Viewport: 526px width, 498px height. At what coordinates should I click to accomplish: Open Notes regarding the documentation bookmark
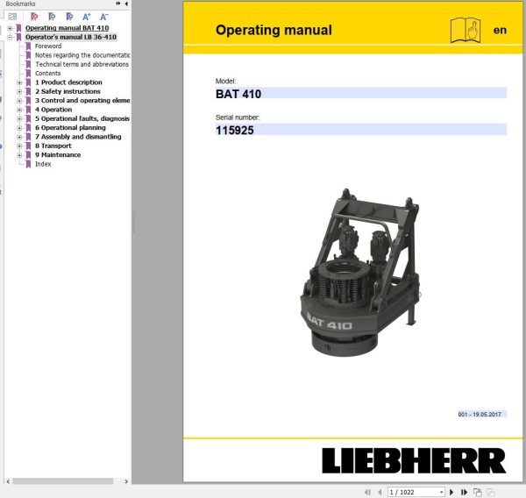pos(82,55)
